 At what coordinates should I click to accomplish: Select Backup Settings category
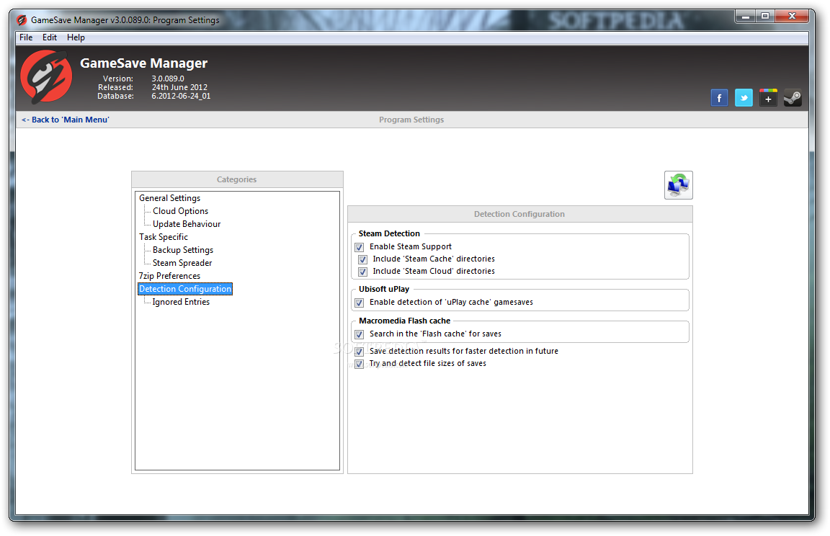coord(183,250)
